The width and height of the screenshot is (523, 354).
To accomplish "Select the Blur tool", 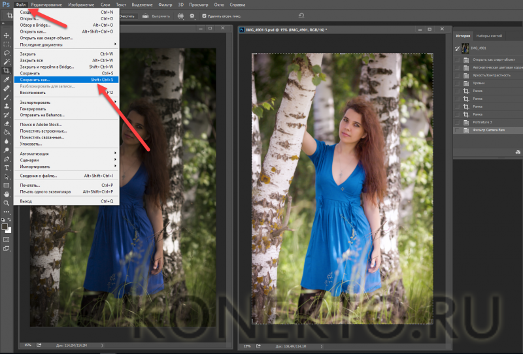I will coord(7,141).
